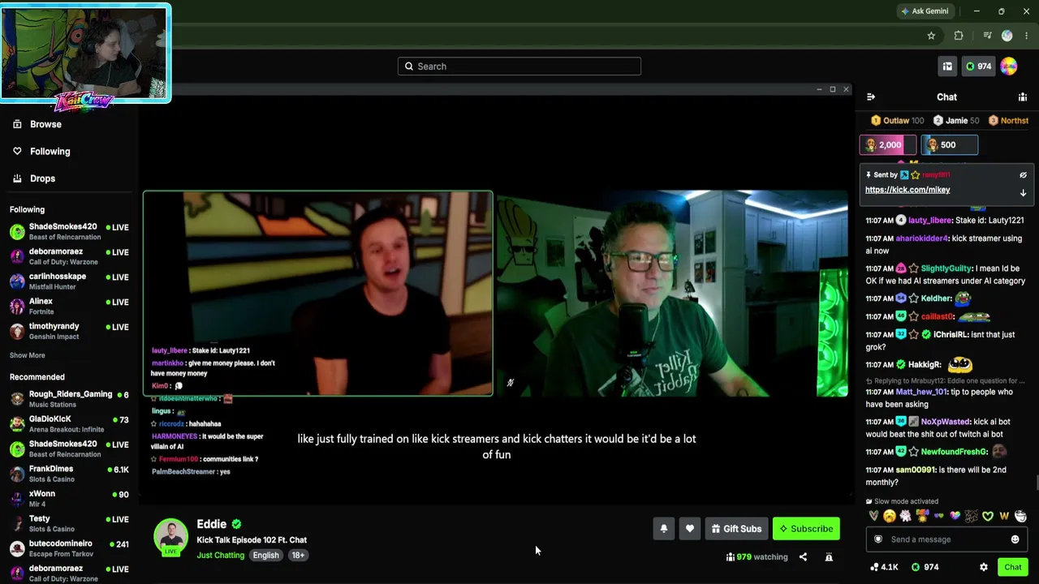1039x584 pixels.
Task: Open GlaDioKicK recommended channel
Action: click(x=70, y=424)
